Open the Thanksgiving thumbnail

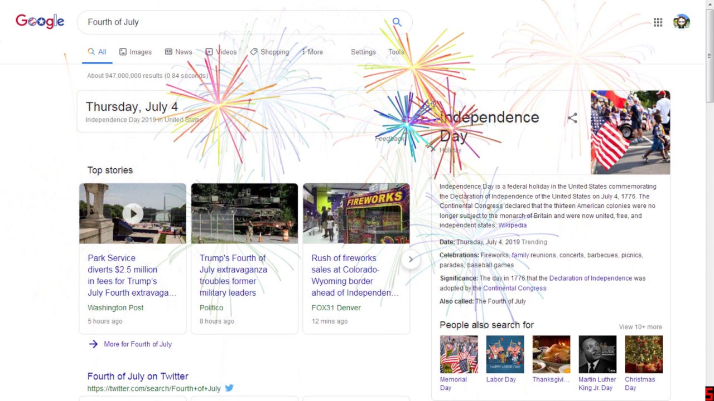pos(551,354)
